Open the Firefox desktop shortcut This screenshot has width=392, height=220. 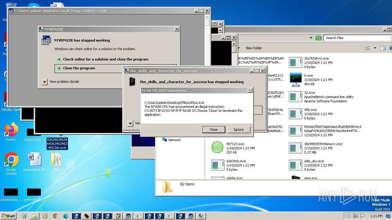point(11,132)
